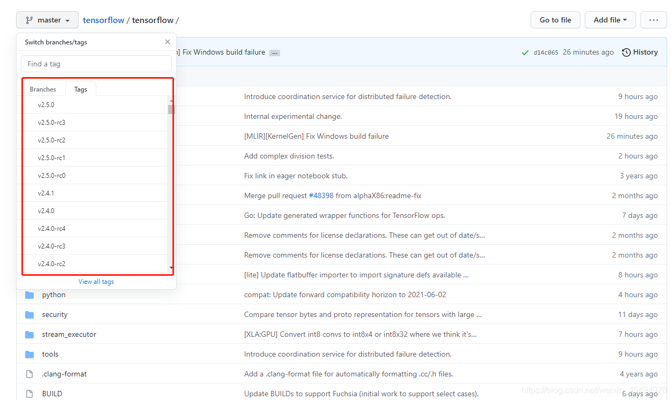The height and width of the screenshot is (400, 672).
Task: Open commit 'Introduce coordination service' top row
Action: pos(348,96)
